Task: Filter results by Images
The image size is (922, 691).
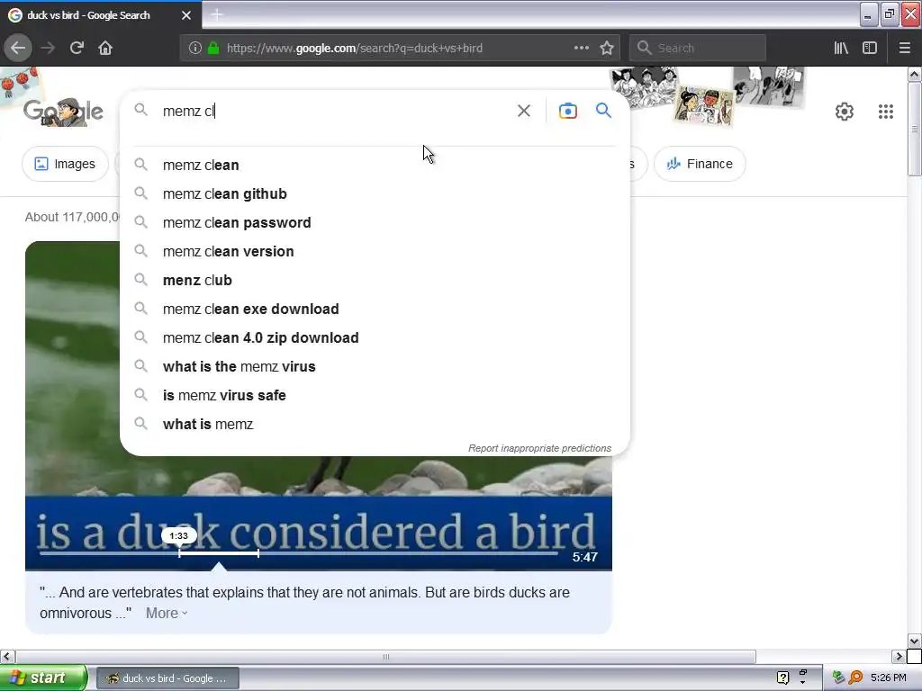Action: click(x=65, y=164)
